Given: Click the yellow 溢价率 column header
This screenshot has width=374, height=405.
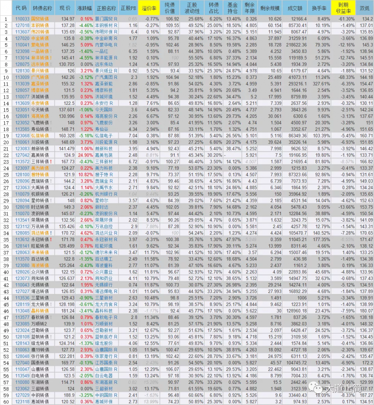Looking at the screenshot, I should 149,8.
